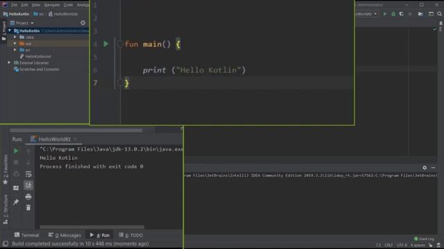The image size is (444, 249).
Task: Open the Edit menu
Action: coord(24,5)
